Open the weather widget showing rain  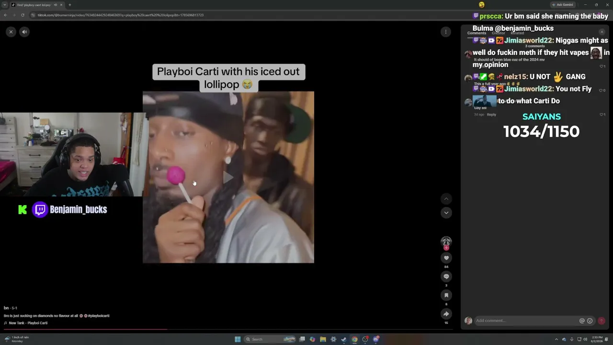pos(16,339)
